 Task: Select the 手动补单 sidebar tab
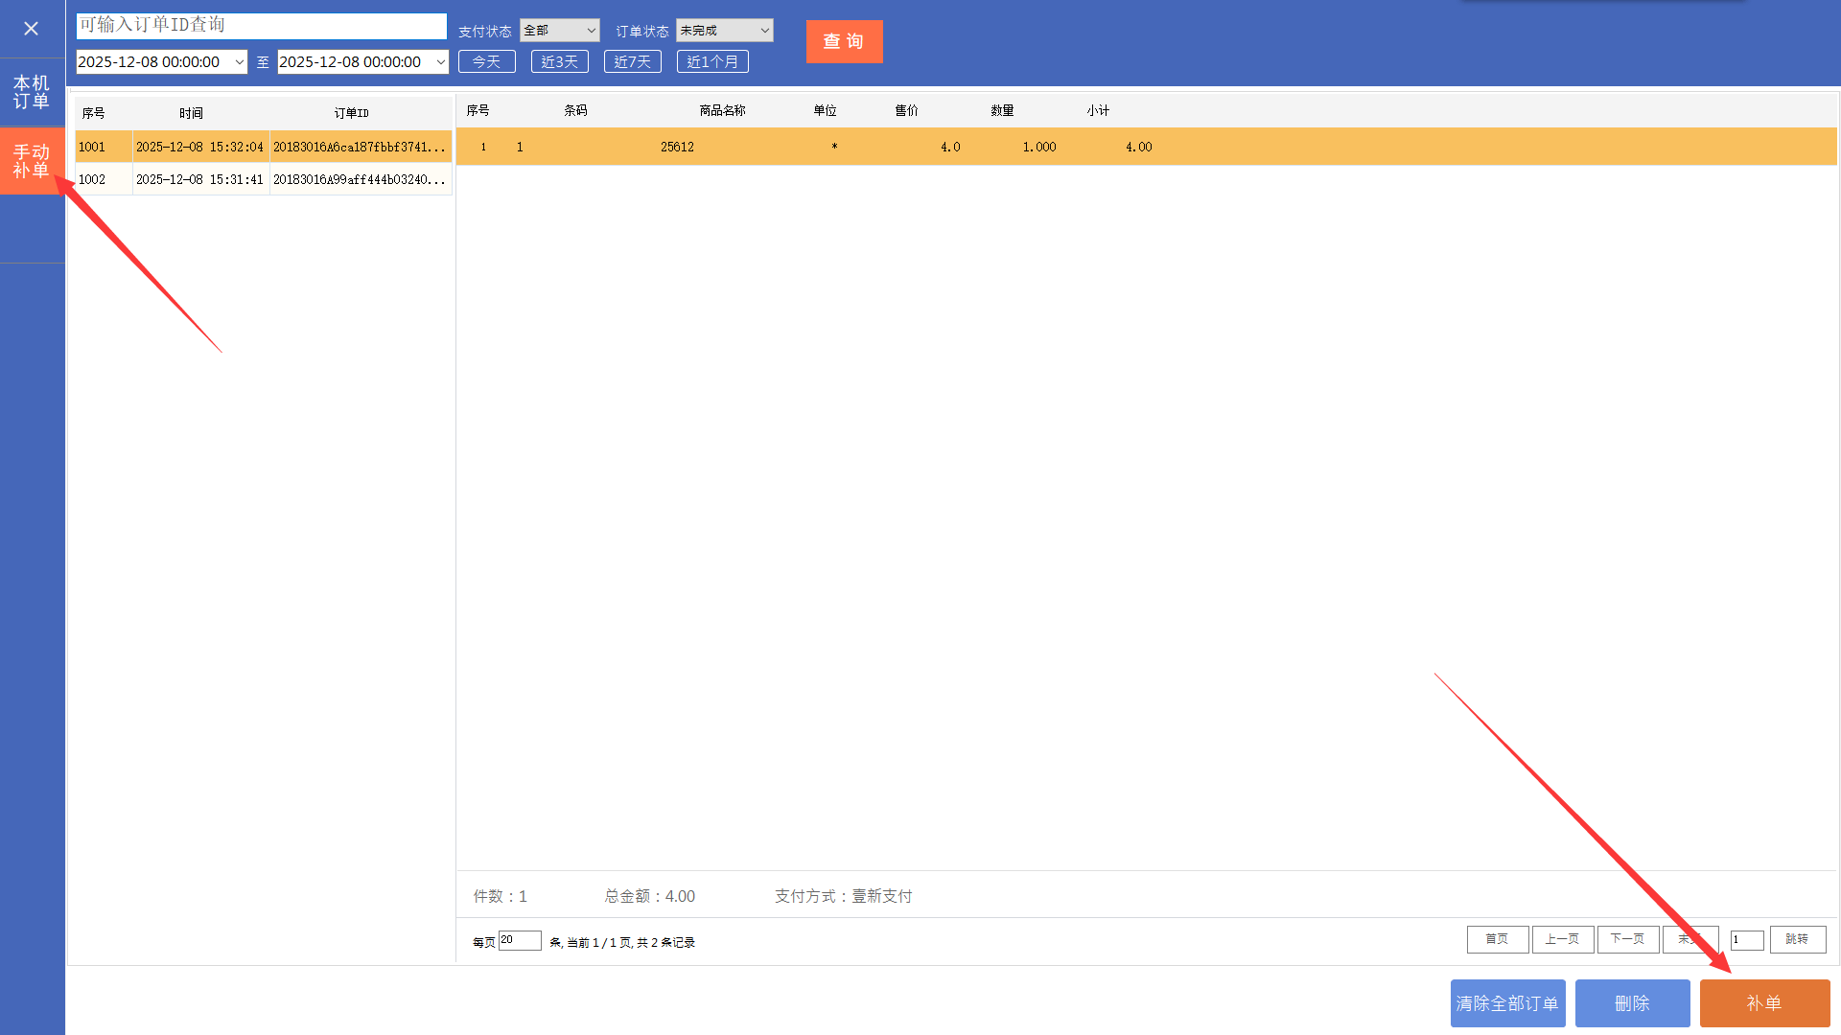[31, 161]
